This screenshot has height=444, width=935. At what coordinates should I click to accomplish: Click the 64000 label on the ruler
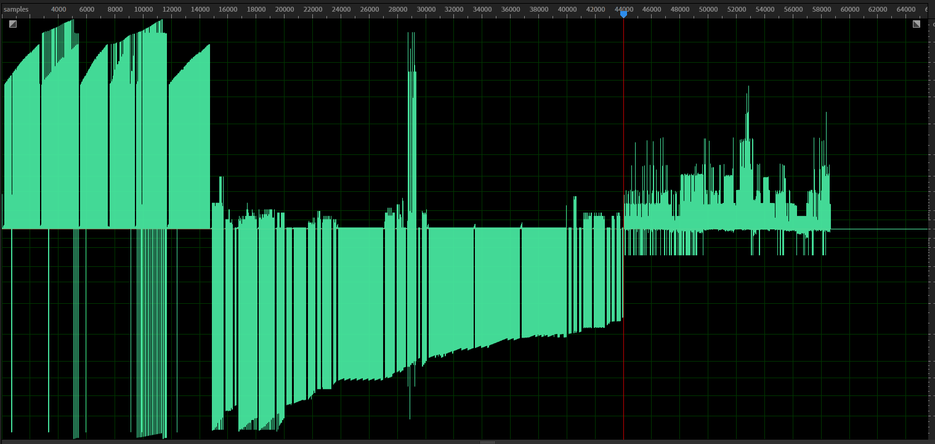(906, 9)
